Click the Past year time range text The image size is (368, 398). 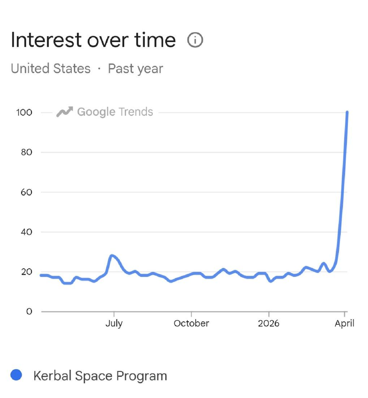coord(135,68)
